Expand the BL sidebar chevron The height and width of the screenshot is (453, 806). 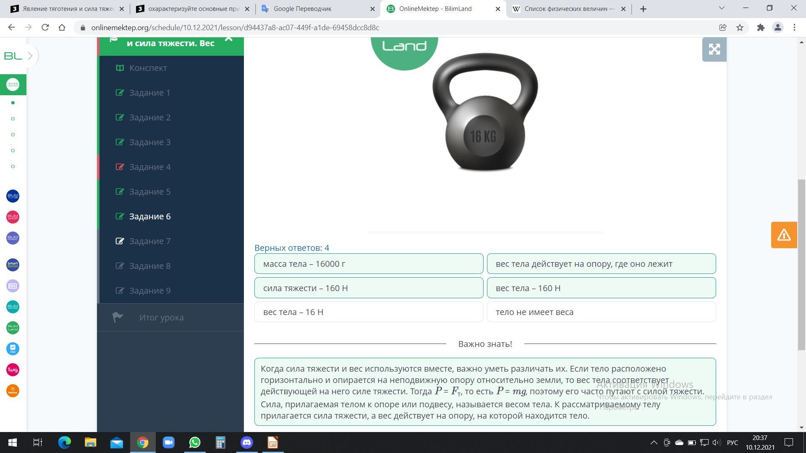(30, 56)
